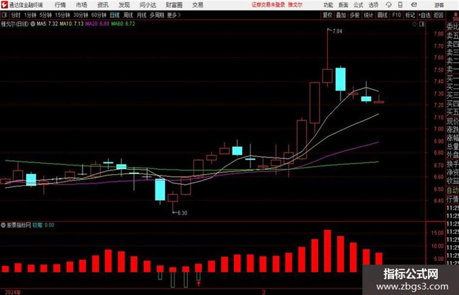
Task: Switch to the 1分钟 period tab
Action: (x=30, y=15)
